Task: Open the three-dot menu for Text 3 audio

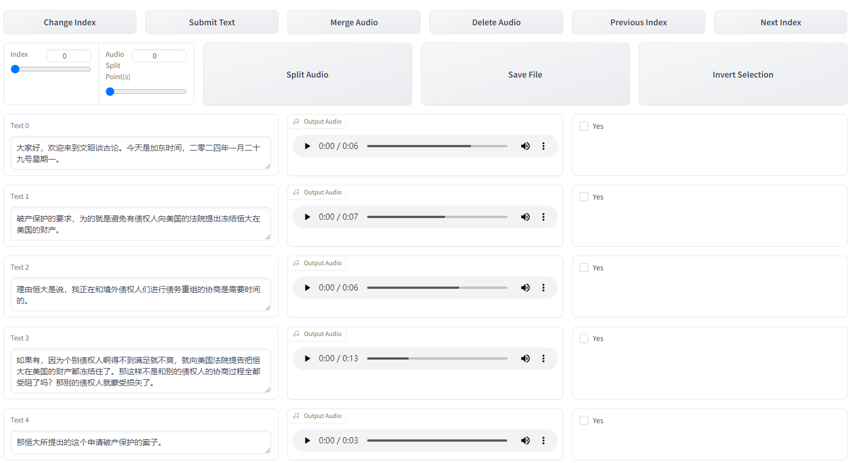Action: pyautogui.click(x=543, y=358)
